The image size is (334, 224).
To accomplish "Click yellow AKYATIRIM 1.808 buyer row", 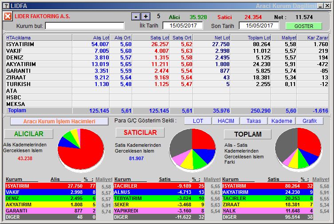I will 51,204.
